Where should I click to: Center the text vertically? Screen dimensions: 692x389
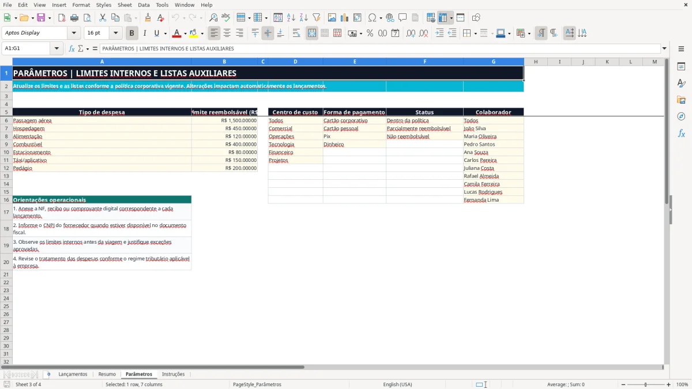click(x=268, y=33)
